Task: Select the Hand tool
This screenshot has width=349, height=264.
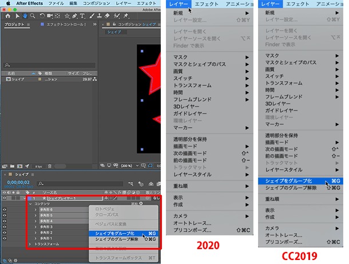Action: pyautogui.click(x=25, y=16)
